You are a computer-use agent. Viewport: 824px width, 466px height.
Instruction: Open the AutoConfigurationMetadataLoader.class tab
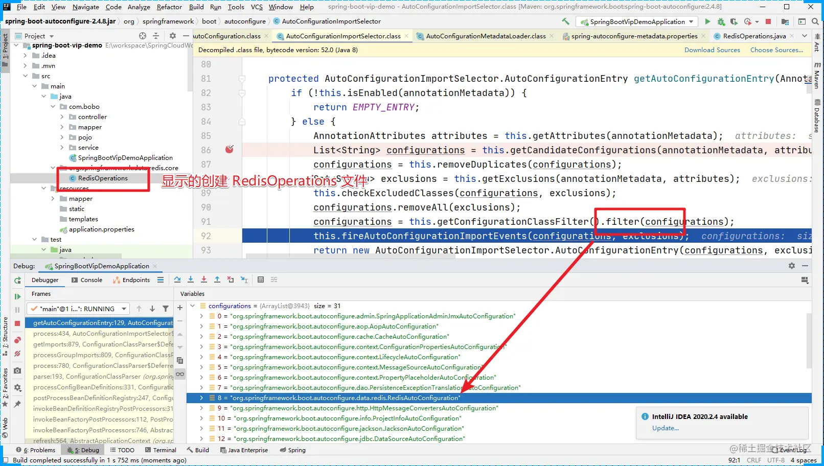tap(485, 36)
